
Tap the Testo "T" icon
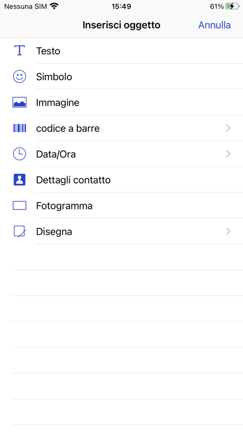19,51
